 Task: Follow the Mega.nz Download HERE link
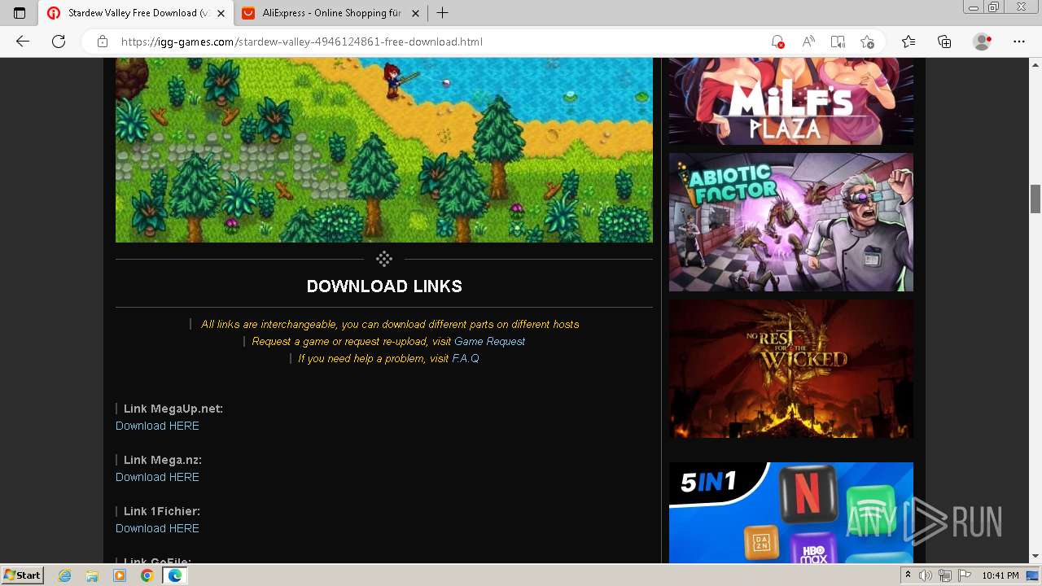(157, 477)
